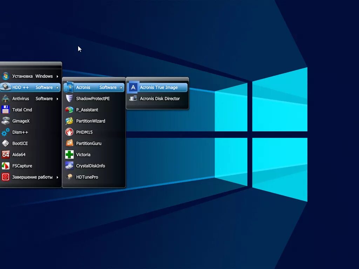Click the Antivirus Software icon
The height and width of the screenshot is (269, 359).
(x=6, y=98)
